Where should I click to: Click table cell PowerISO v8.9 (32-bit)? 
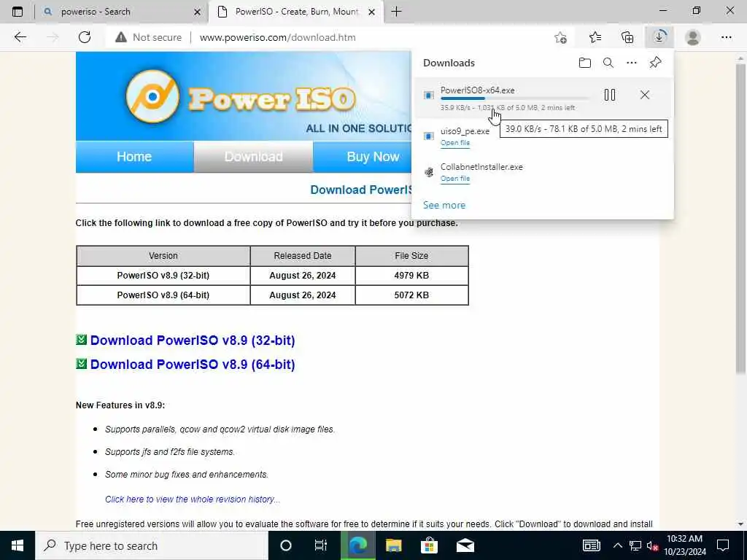(x=163, y=276)
